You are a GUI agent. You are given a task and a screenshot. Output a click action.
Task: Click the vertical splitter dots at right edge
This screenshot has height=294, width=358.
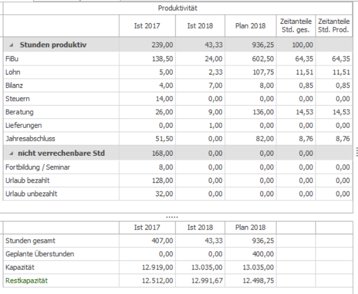pos(356,152)
